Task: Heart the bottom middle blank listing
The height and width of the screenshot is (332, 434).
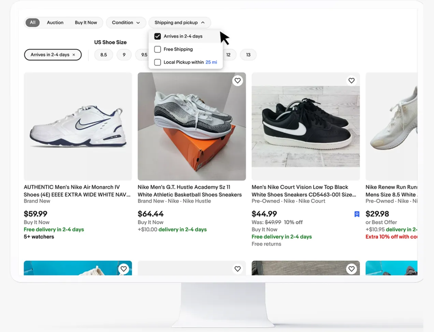Action: tap(237, 269)
